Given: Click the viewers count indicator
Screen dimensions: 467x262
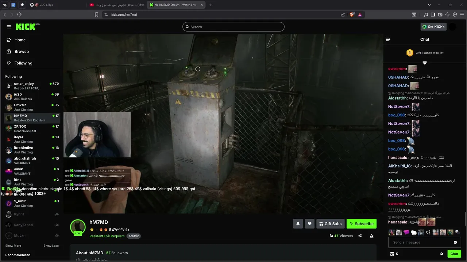Looking at the screenshot, I should click(341, 236).
